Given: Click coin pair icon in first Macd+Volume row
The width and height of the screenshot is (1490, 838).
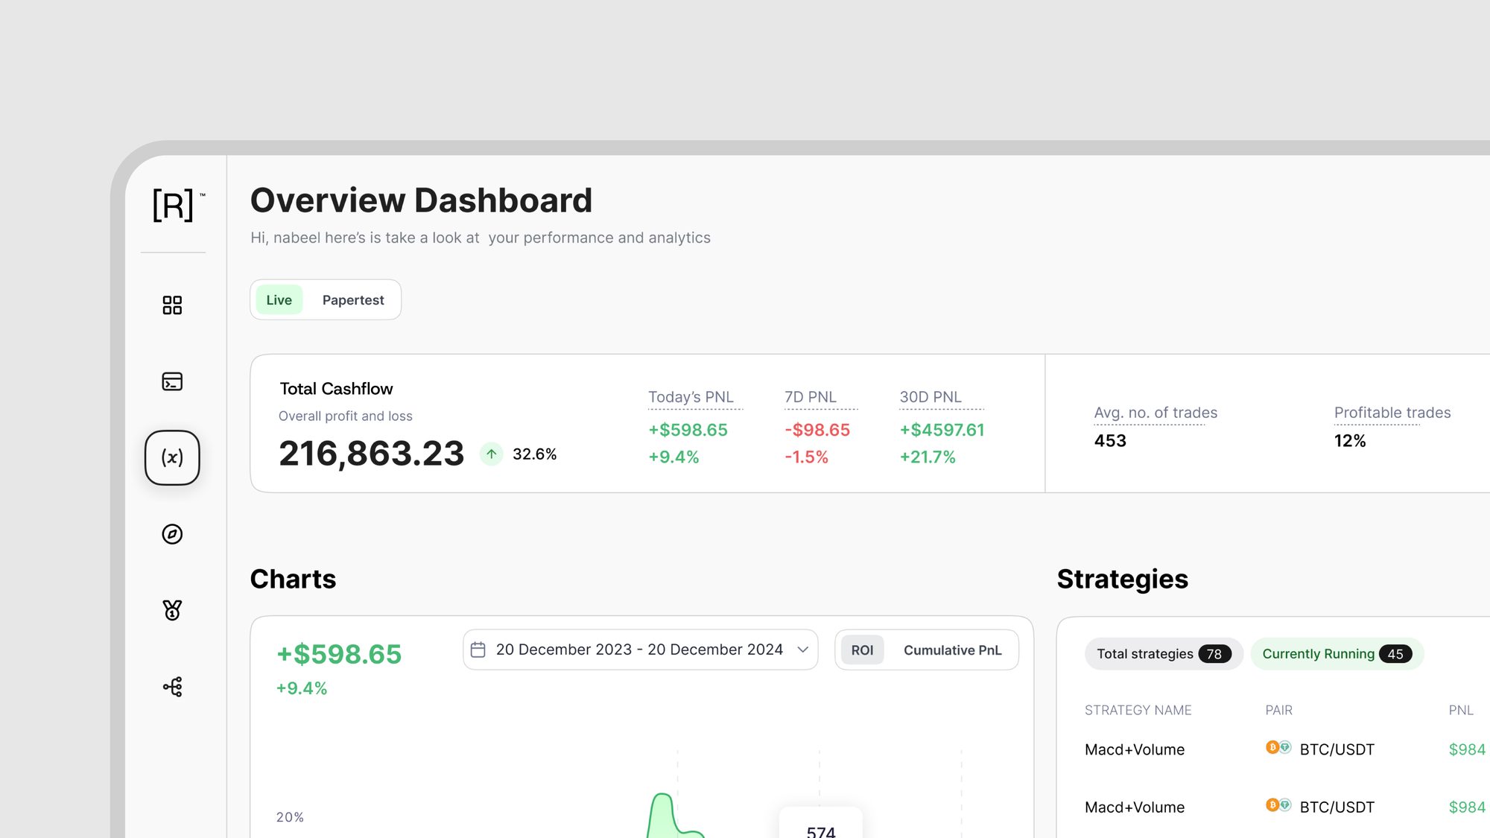Looking at the screenshot, I should click(x=1278, y=747).
